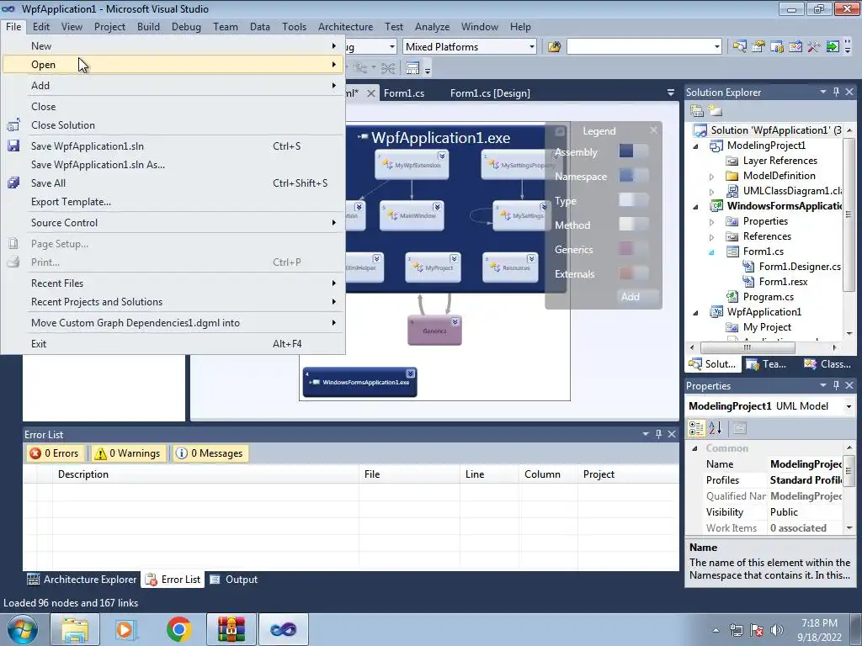
Task: Toggle the 0 Warnings filter
Action: coord(129,453)
